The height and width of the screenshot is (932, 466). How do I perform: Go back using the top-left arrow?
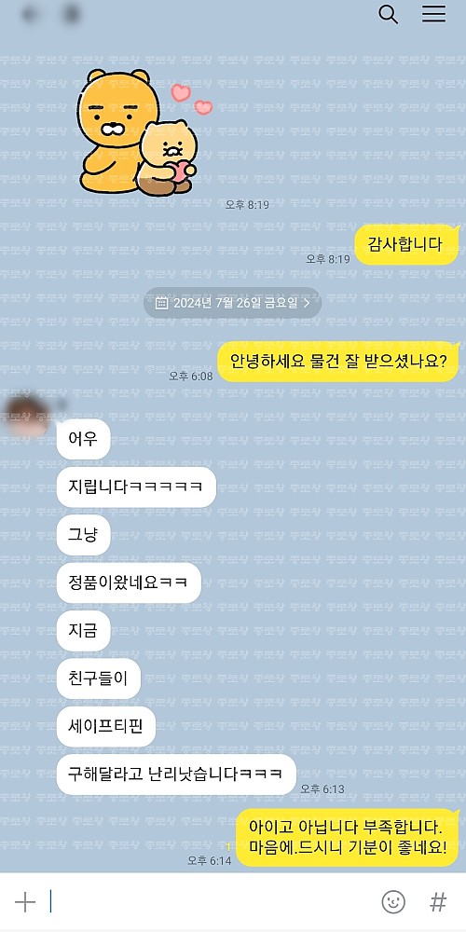[30, 14]
